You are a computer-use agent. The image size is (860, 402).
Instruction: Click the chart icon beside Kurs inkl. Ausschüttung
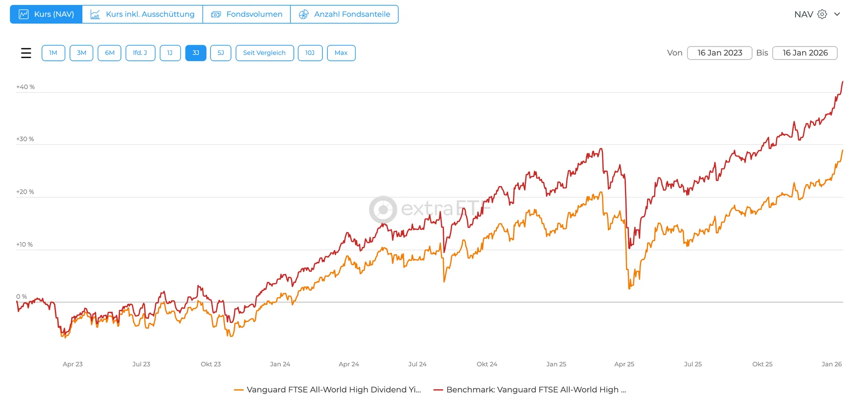click(x=95, y=14)
